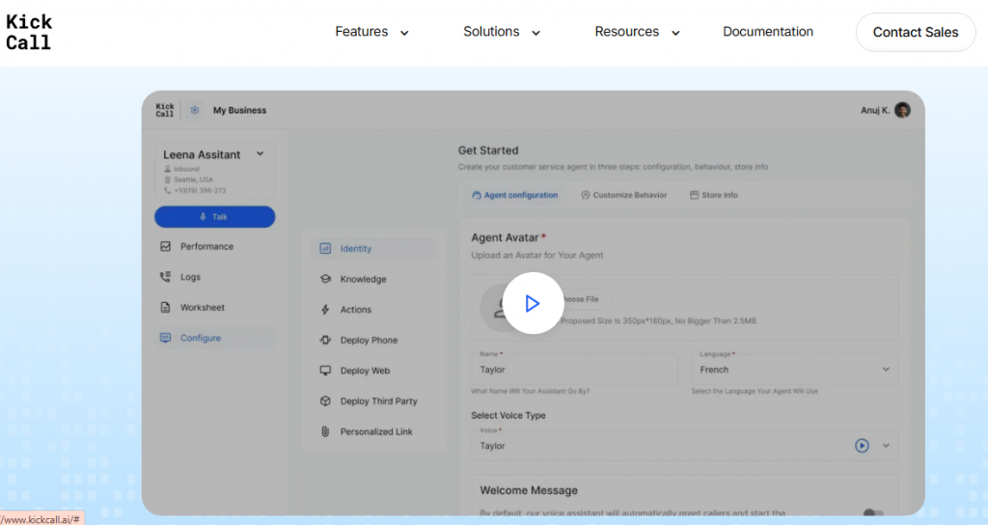Click the Personalized Link paperclip icon
This screenshot has height=525, width=988.
pos(325,431)
